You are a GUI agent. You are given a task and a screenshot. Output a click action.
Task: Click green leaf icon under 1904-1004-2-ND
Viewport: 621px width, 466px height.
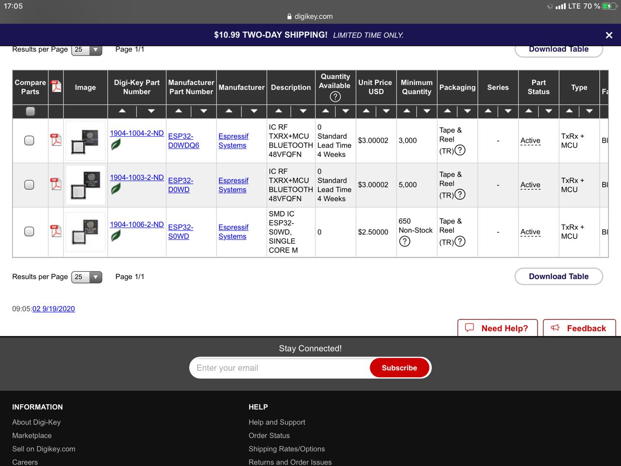pos(115,144)
